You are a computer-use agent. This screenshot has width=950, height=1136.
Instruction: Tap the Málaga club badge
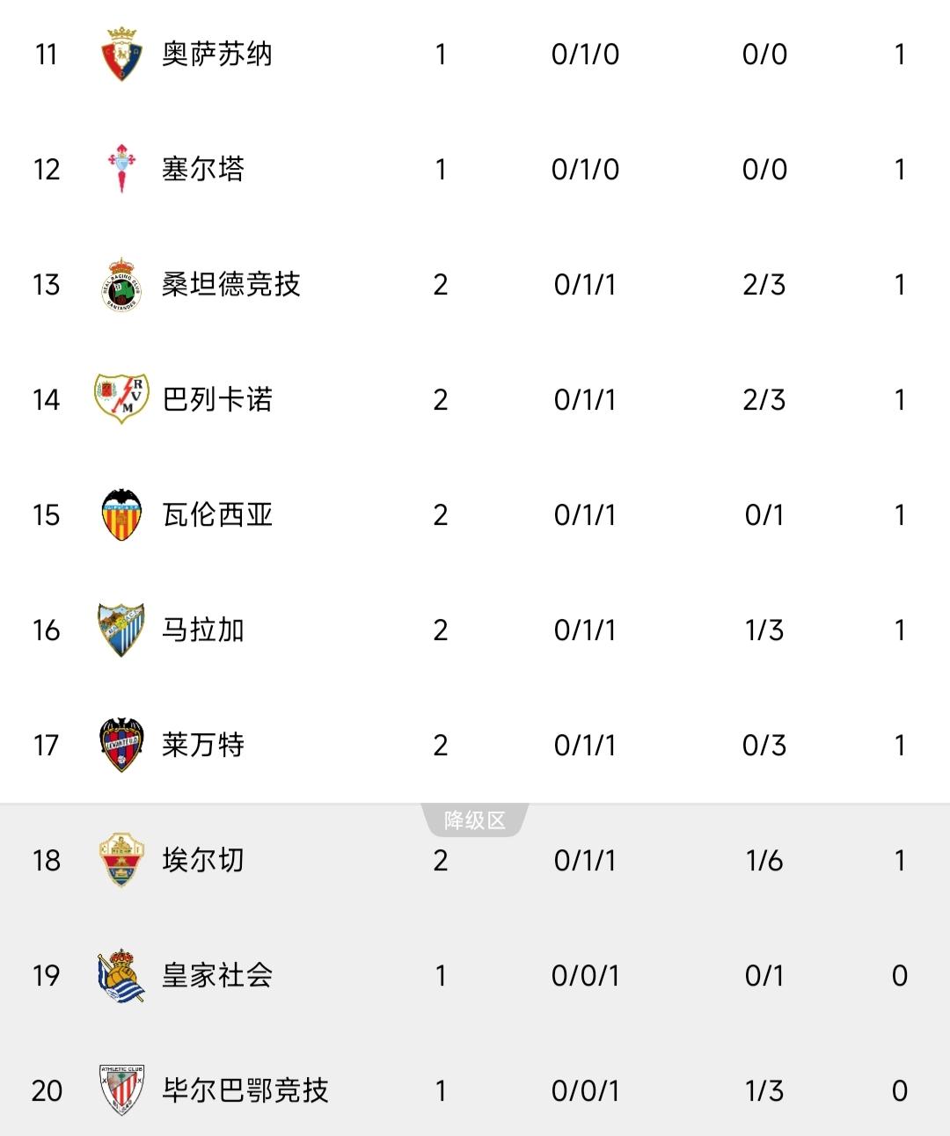(x=121, y=630)
